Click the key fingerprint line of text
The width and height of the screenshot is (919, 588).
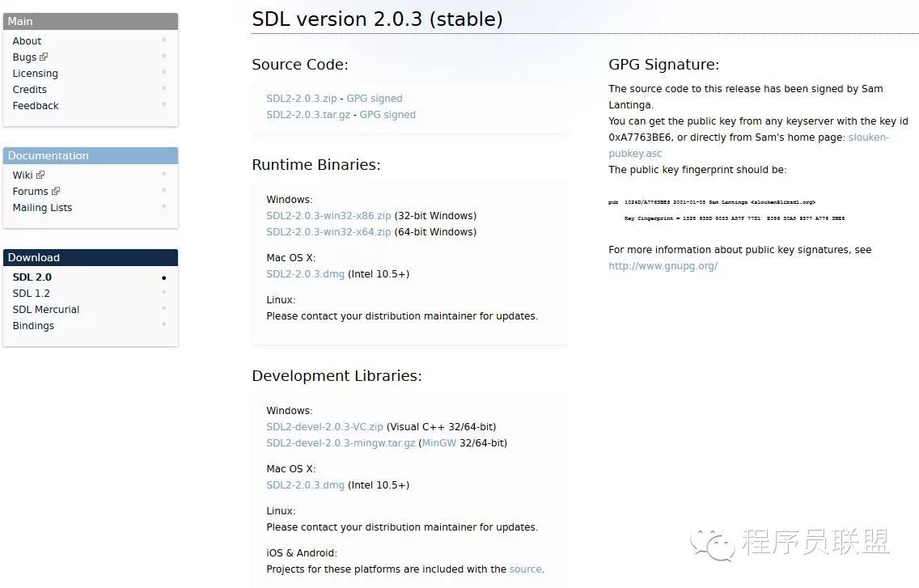point(735,218)
